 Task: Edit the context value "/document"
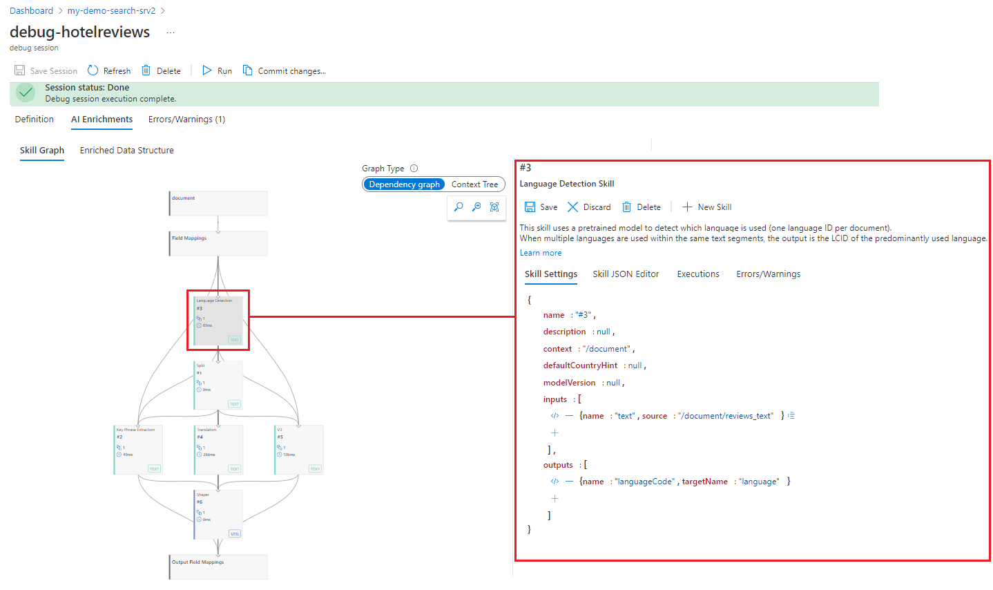pyautogui.click(x=606, y=349)
